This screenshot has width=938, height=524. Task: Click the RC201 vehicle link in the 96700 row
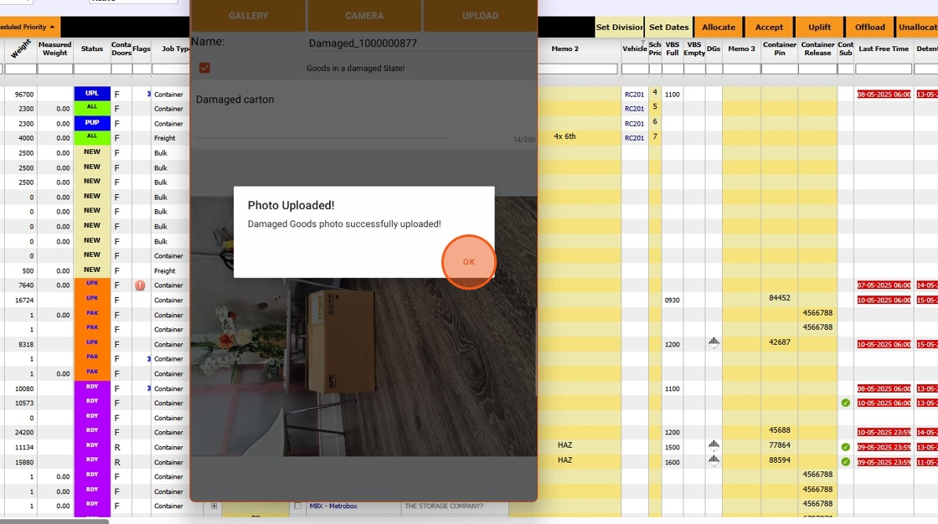[634, 95]
